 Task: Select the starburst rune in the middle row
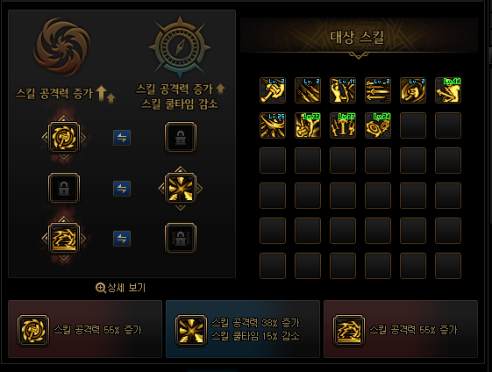(181, 189)
